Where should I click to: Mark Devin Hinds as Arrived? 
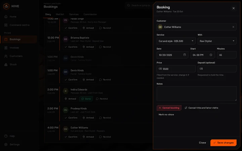click(x=88, y=80)
